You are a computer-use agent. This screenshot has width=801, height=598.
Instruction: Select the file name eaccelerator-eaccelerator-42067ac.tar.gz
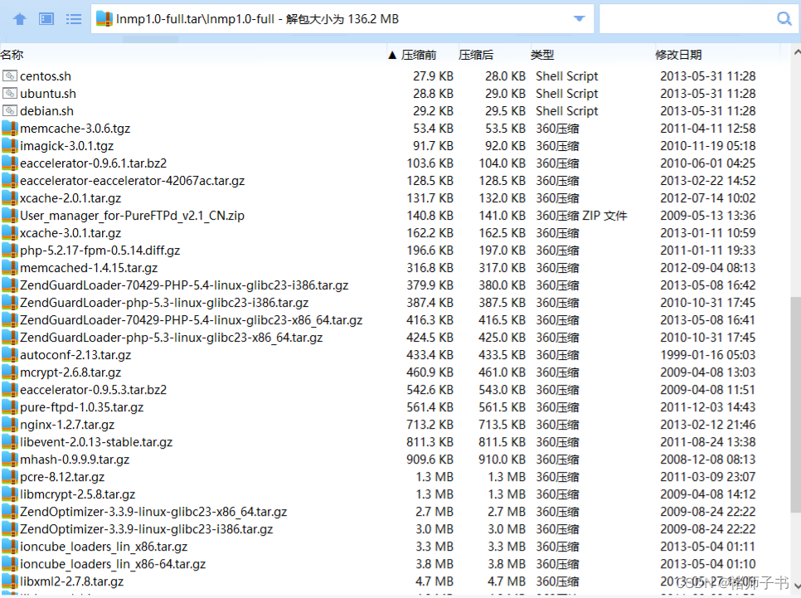click(x=133, y=181)
